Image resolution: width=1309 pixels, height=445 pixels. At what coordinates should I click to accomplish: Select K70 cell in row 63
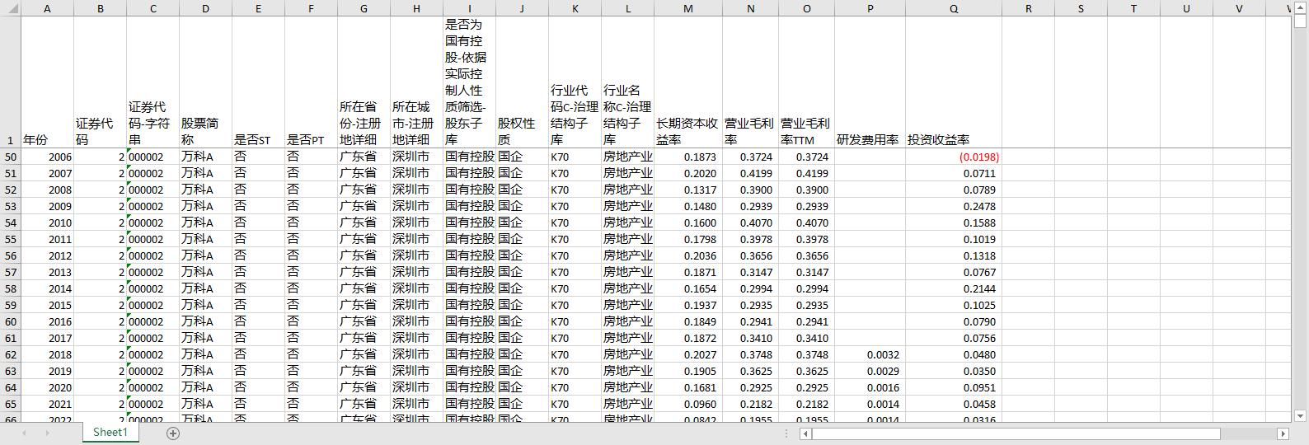coord(575,371)
